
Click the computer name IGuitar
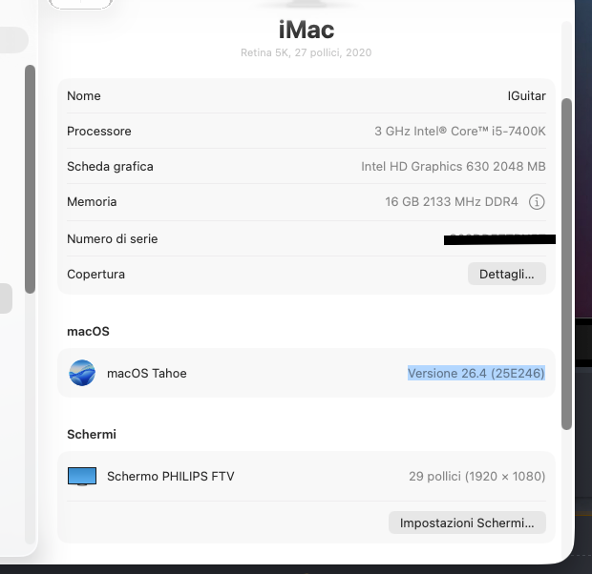526,95
